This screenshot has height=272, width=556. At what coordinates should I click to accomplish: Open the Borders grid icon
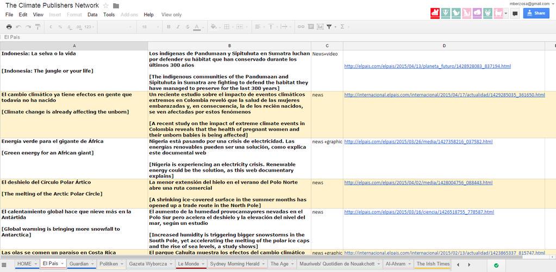tap(227, 27)
